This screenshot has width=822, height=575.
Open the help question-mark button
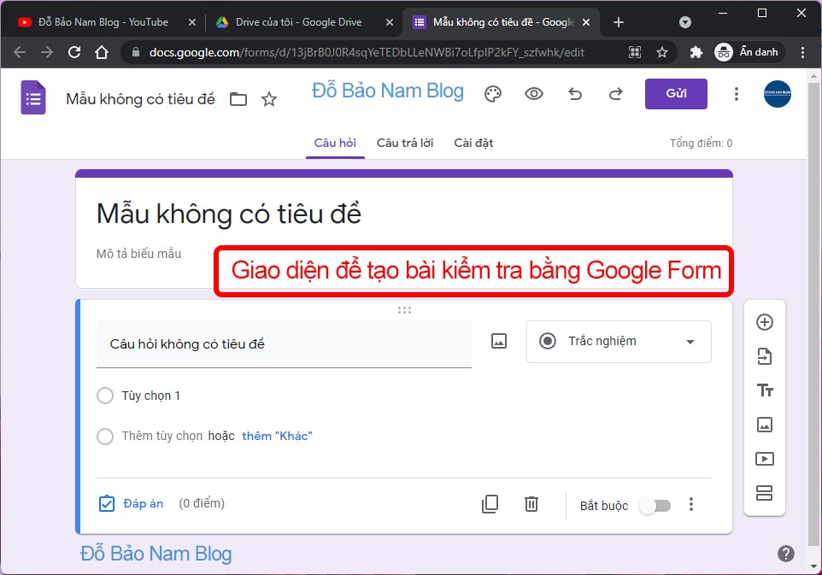click(x=786, y=554)
